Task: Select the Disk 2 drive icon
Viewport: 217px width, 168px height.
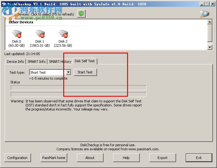Action: tap(63, 34)
